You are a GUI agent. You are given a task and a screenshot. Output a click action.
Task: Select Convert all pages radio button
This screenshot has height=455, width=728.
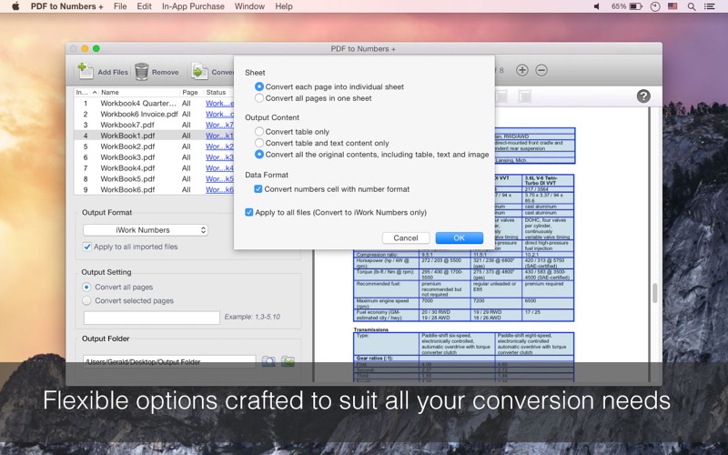[x=86, y=287]
